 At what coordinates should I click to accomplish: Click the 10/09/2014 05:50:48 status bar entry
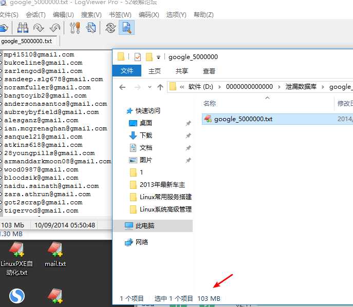(x=65, y=225)
